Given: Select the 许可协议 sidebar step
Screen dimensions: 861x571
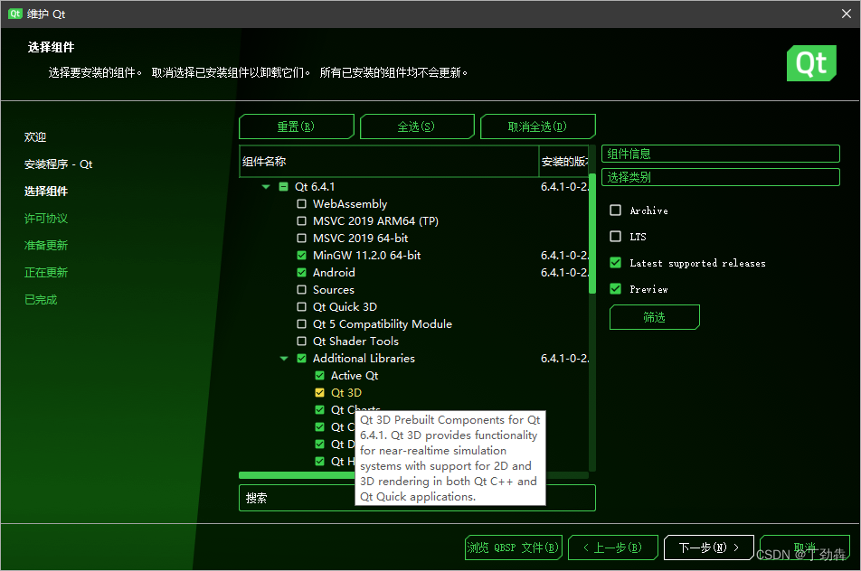Looking at the screenshot, I should 46,219.
